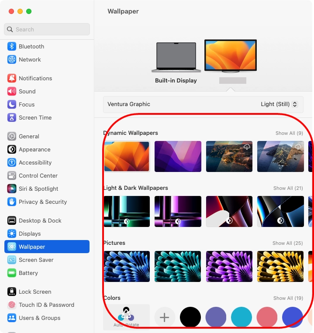Click the Wallpaper flower icon in sidebar
The image size is (314, 333).
[x=12, y=247]
